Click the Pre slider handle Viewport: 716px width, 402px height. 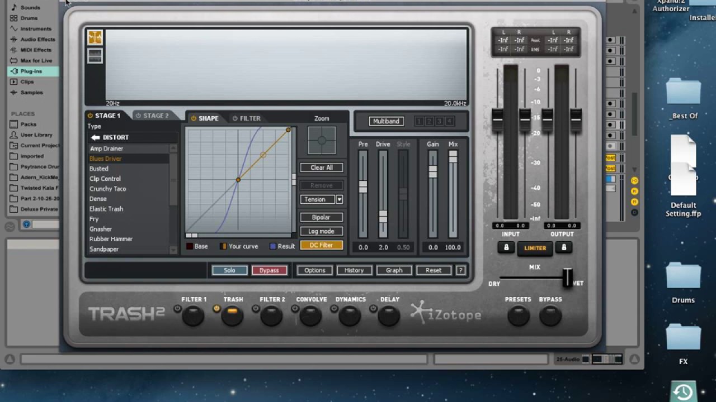point(363,186)
